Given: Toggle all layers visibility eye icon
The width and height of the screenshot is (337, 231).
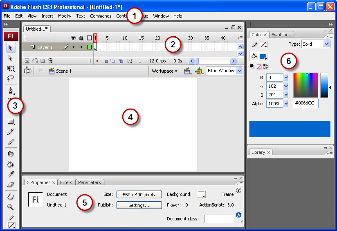Looking at the screenshot, I should [x=74, y=38].
